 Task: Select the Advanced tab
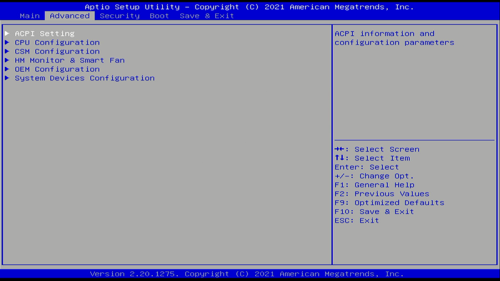point(70,16)
